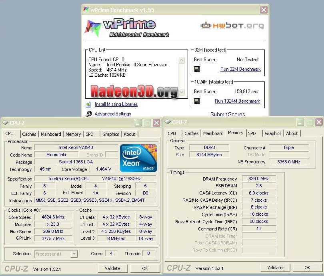The width and height of the screenshot is (324, 276).
Task: Click Command Rate value 1T
Action: [259, 228]
